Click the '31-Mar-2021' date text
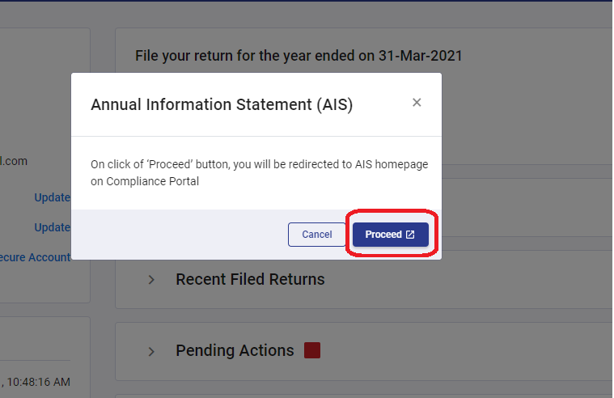This screenshot has height=398, width=614. pyautogui.click(x=432, y=57)
